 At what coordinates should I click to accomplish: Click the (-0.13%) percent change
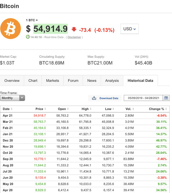click(x=104, y=30)
